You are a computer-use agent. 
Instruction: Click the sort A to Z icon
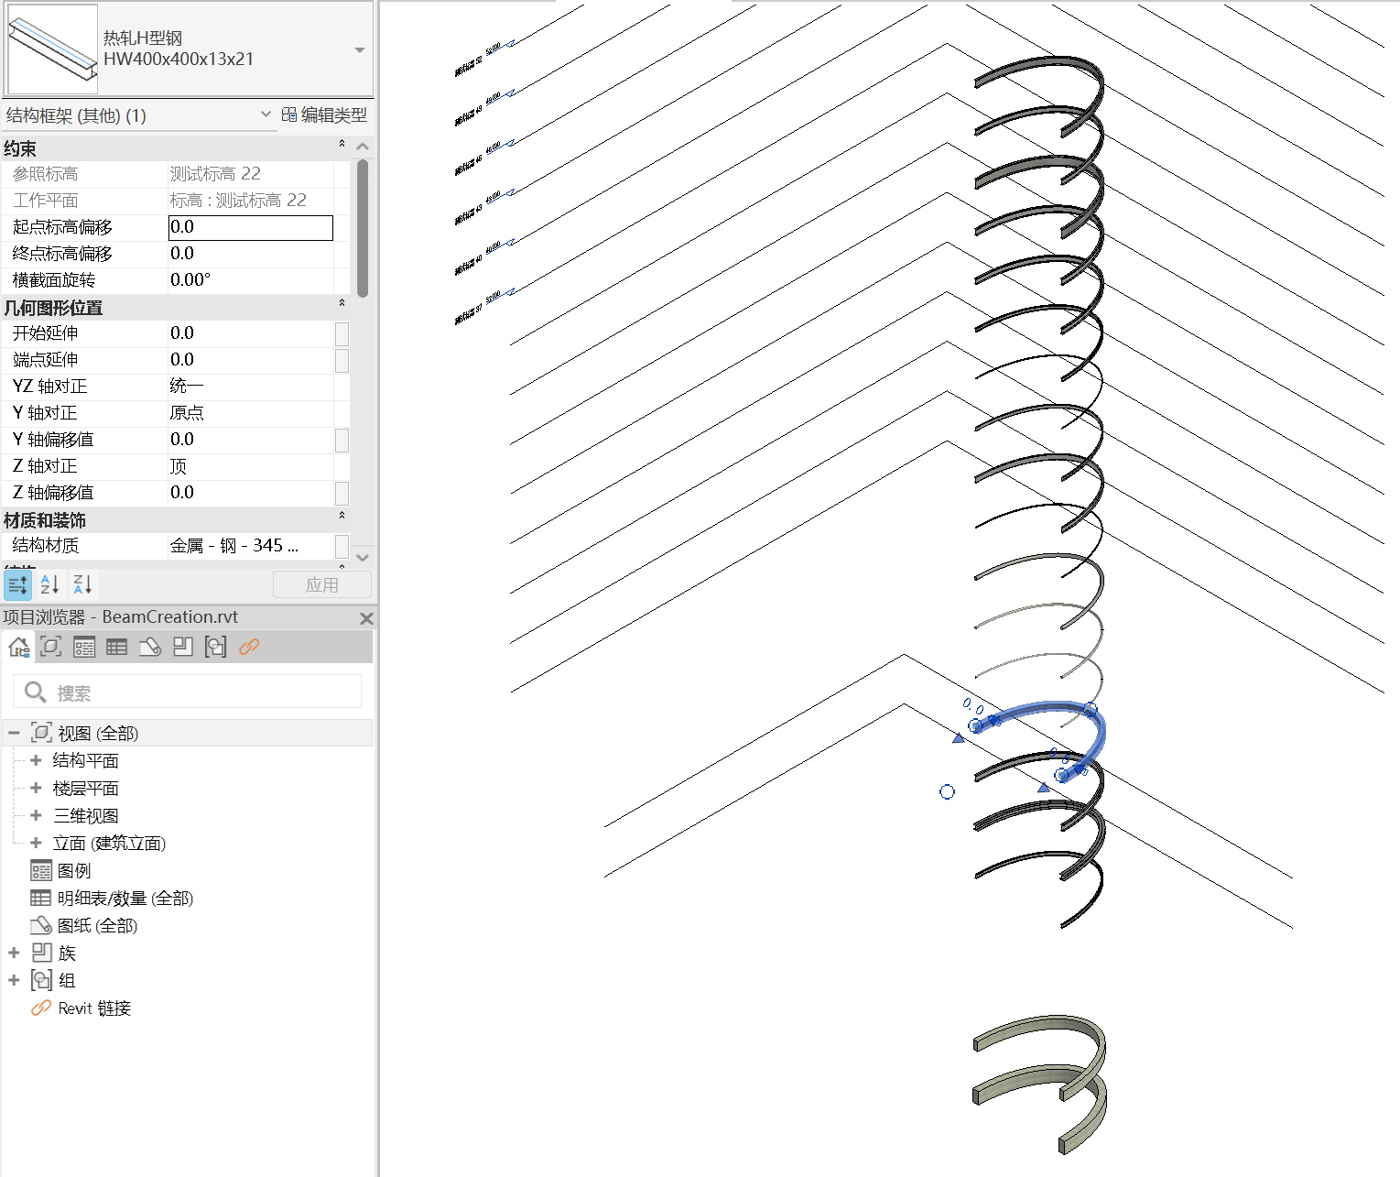50,584
